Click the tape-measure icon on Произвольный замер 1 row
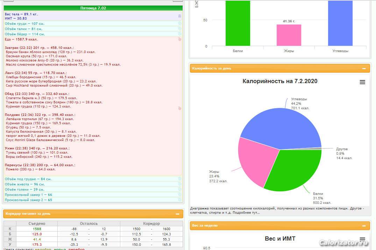 (179, 194)
